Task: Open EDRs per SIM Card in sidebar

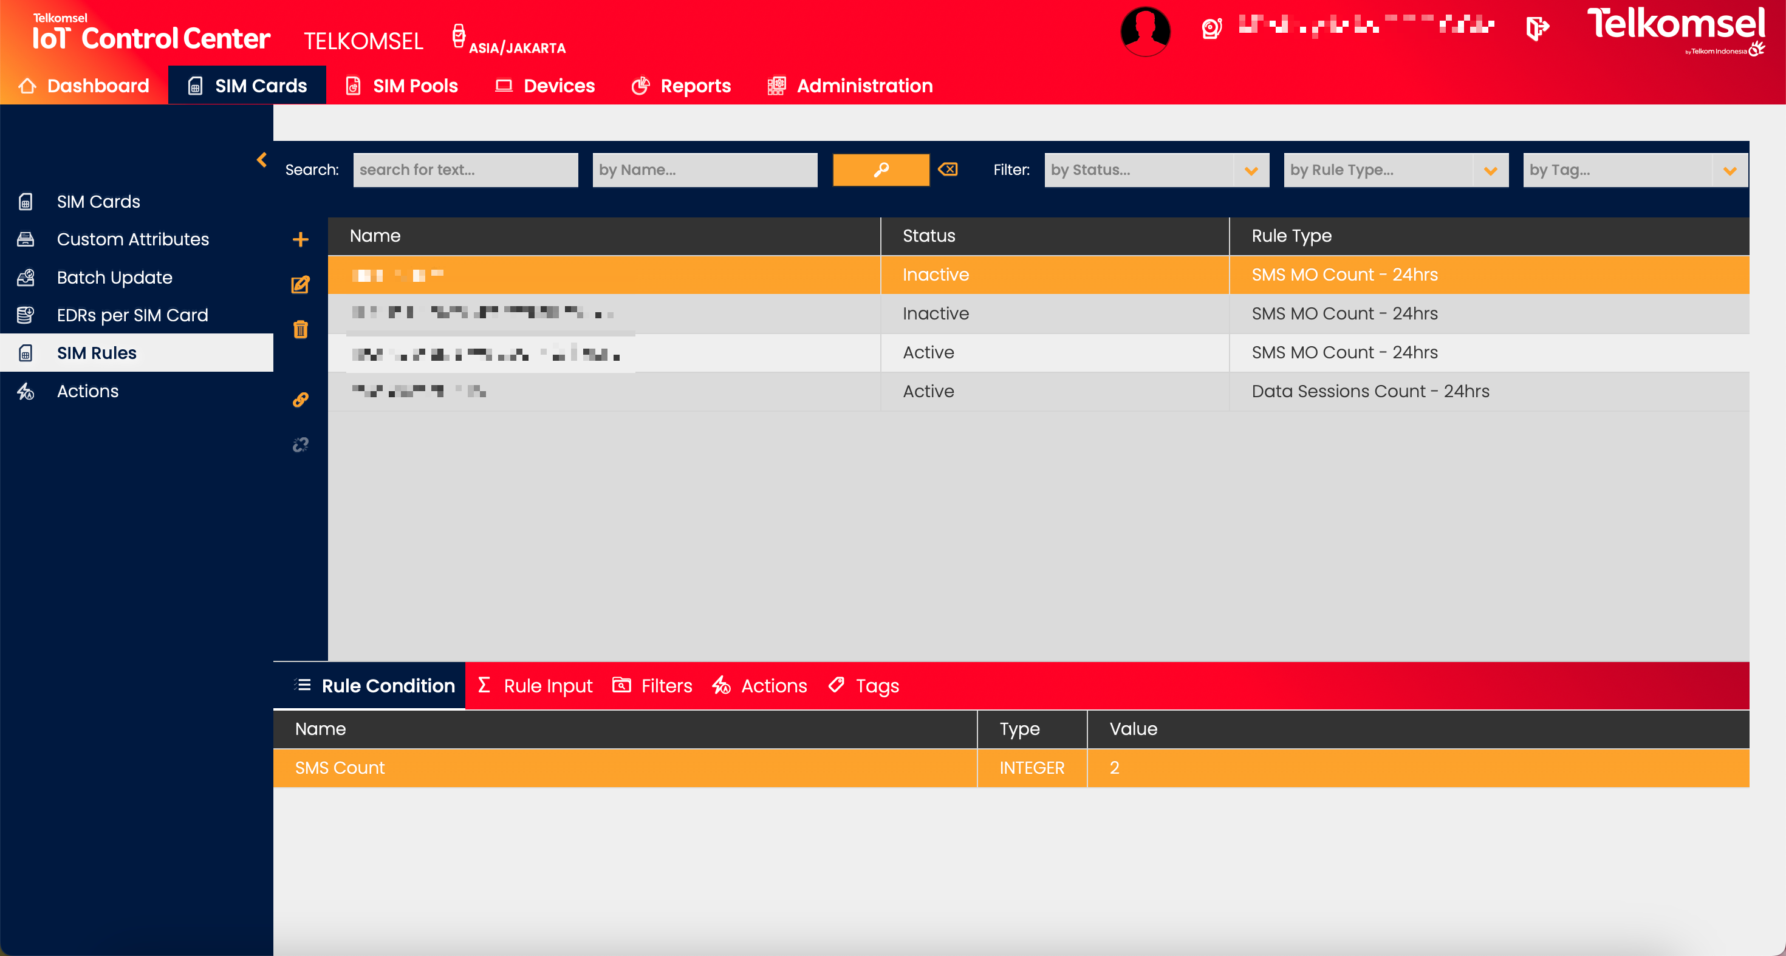Action: click(132, 315)
